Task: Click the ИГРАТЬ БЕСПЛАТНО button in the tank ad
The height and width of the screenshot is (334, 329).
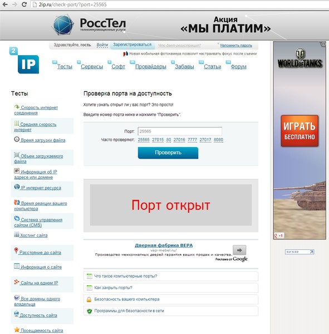Action: 299,131
